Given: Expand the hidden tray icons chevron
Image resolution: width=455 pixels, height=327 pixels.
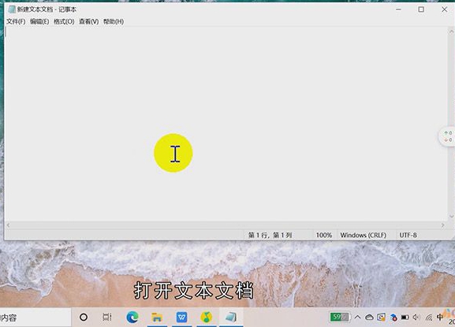Looking at the screenshot, I should point(357,317).
